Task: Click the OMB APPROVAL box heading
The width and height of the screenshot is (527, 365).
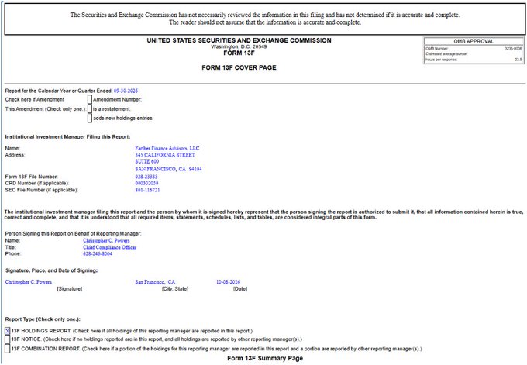Action: (474, 41)
